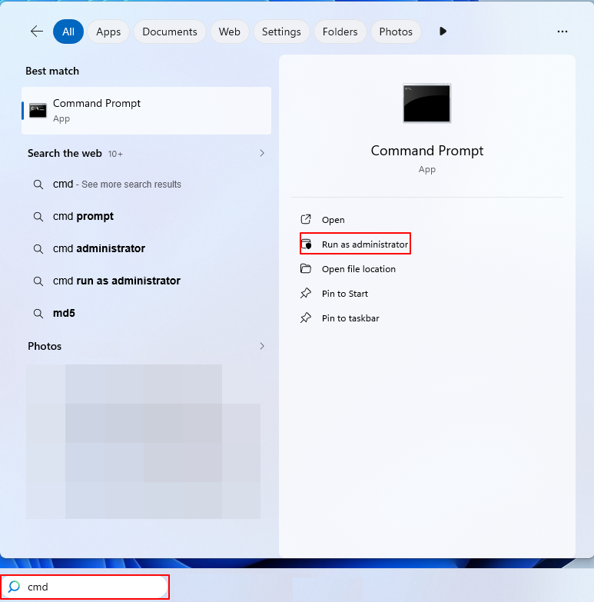Select the All filter tab
Image resolution: width=594 pixels, height=602 pixels.
click(x=68, y=32)
